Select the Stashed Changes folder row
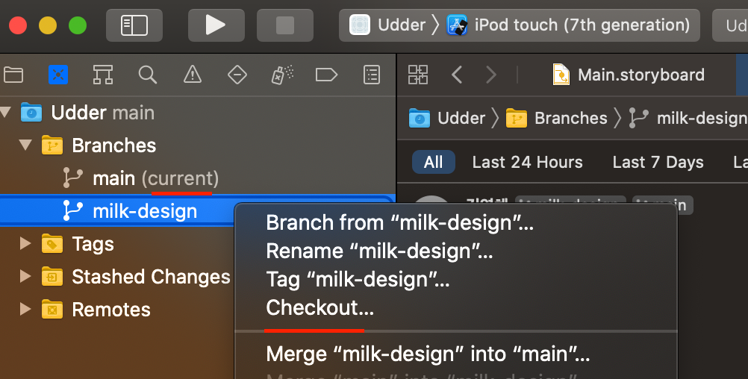The height and width of the screenshot is (379, 748). [x=117, y=277]
